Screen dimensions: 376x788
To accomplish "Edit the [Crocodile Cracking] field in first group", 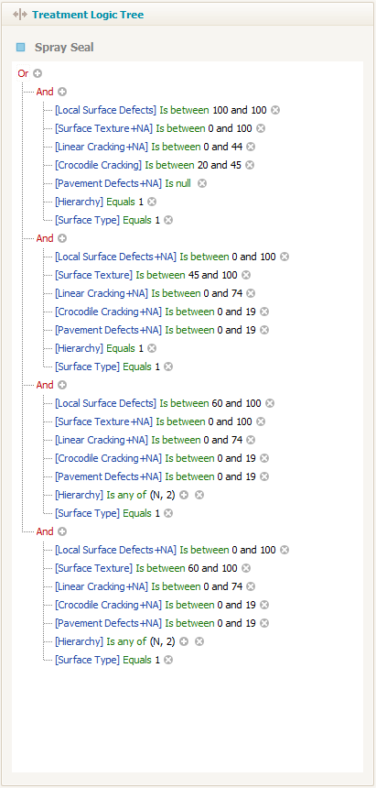I will pos(99,165).
